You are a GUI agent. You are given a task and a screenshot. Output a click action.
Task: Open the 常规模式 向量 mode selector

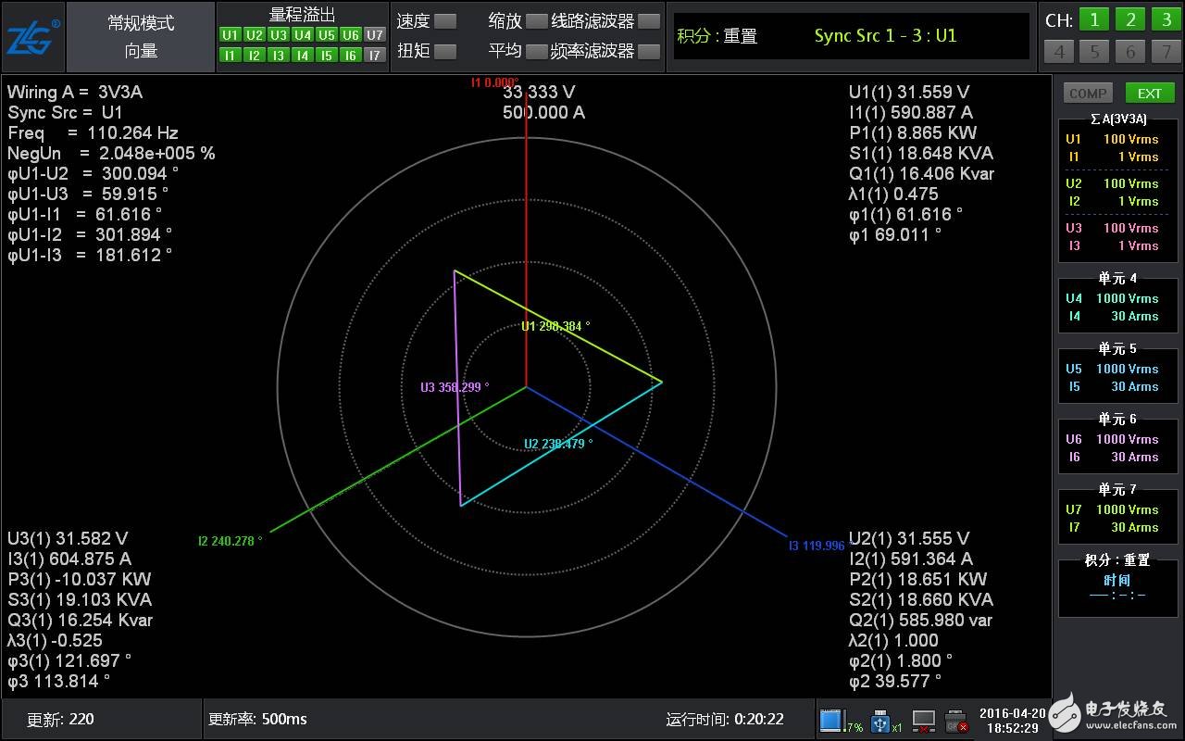141,37
